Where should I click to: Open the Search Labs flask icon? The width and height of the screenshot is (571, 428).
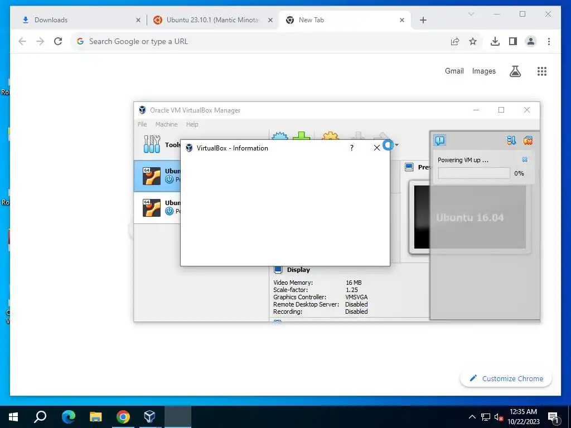click(x=515, y=71)
